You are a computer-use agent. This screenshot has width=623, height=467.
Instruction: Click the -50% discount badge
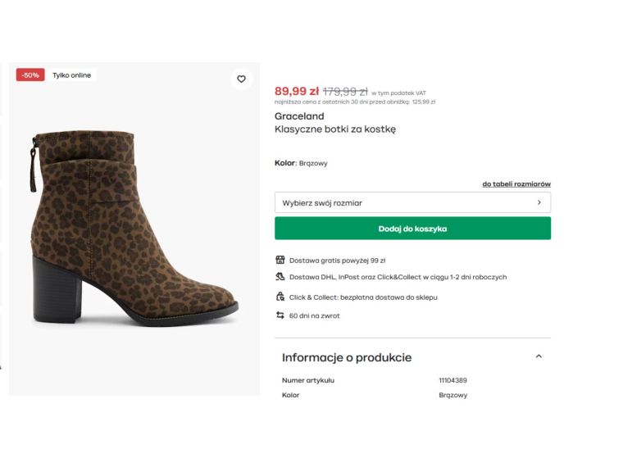click(x=30, y=75)
